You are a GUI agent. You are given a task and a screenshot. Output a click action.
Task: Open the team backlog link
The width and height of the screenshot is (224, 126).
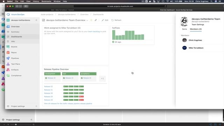click(x=94, y=31)
